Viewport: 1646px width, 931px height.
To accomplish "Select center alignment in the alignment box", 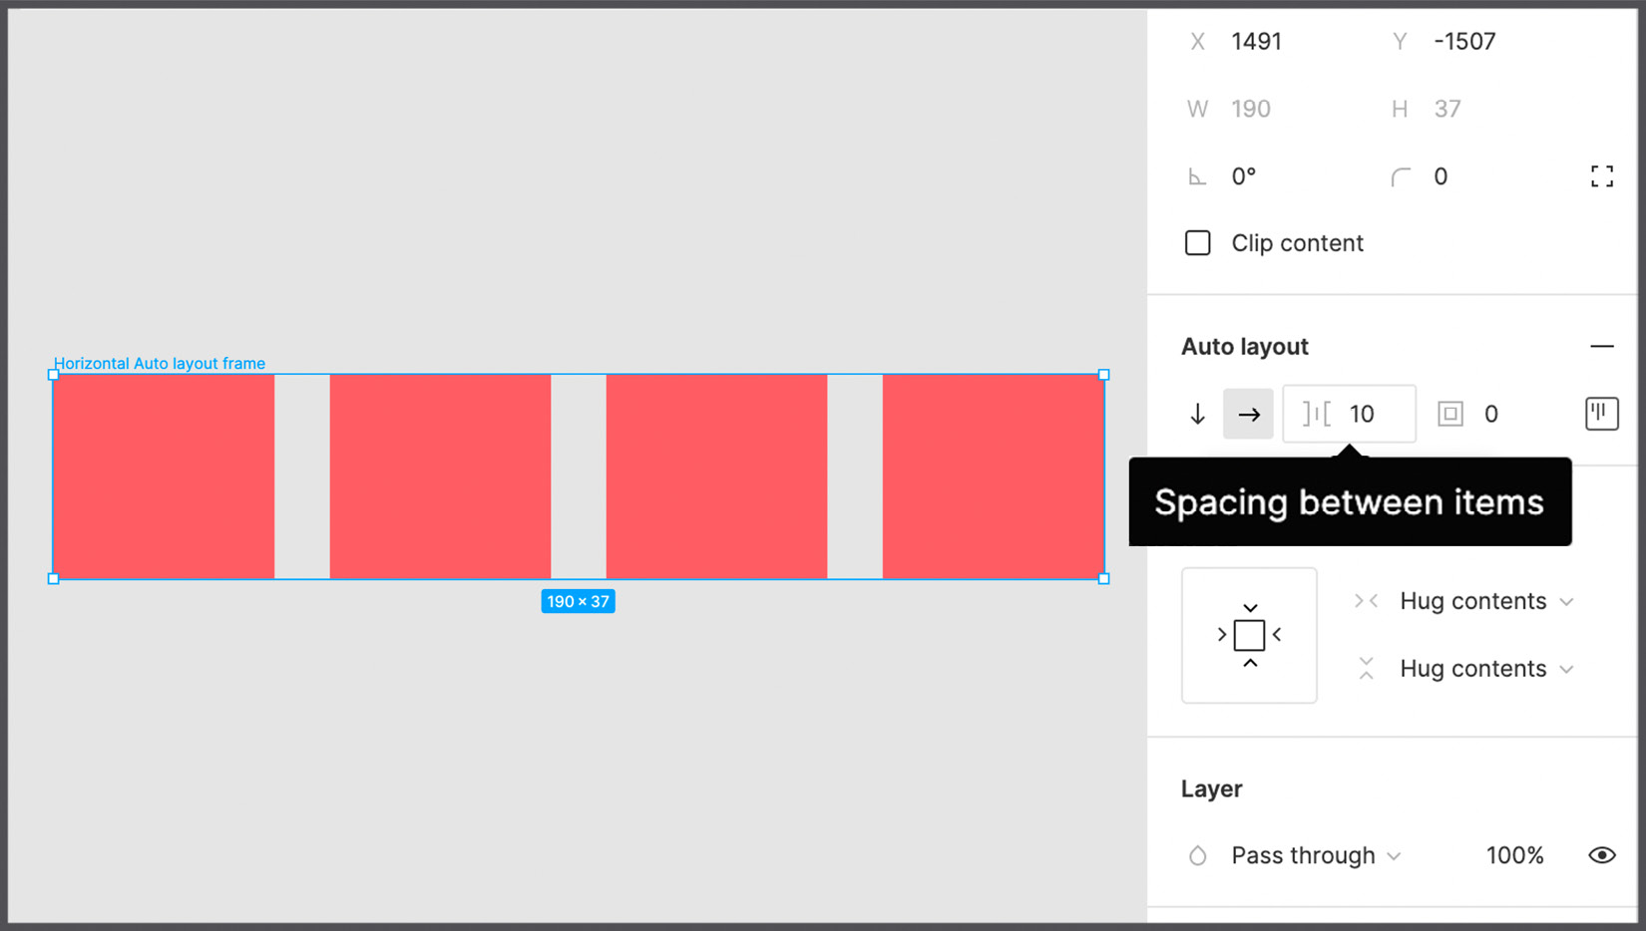I will (1249, 635).
